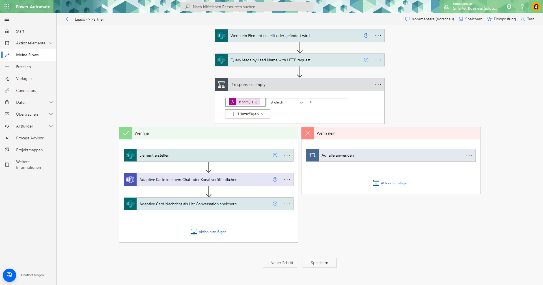Open the app launcher grid icon
Viewport: 543px width, 285px height.
point(7,7)
